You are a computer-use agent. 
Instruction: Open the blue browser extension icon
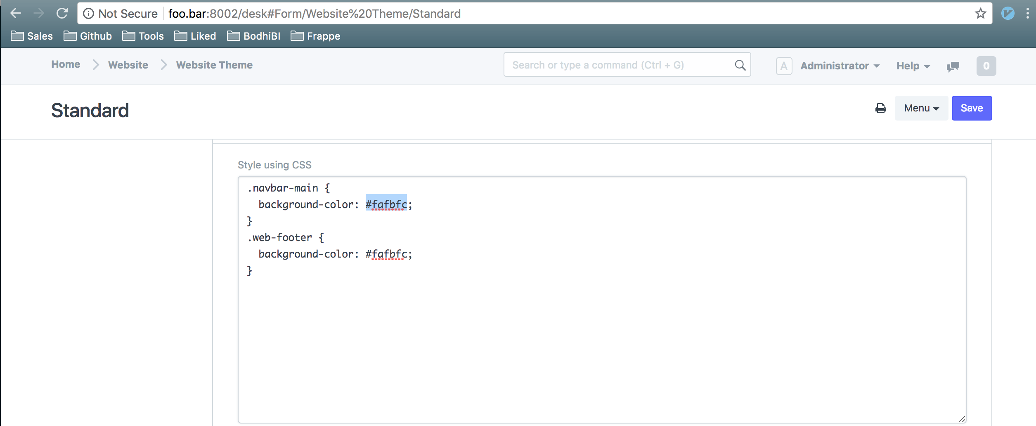pos(1008,13)
